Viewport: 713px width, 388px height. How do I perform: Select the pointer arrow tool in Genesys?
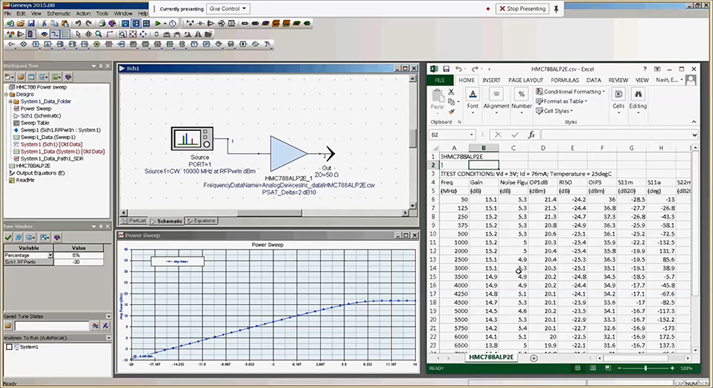pos(77,34)
